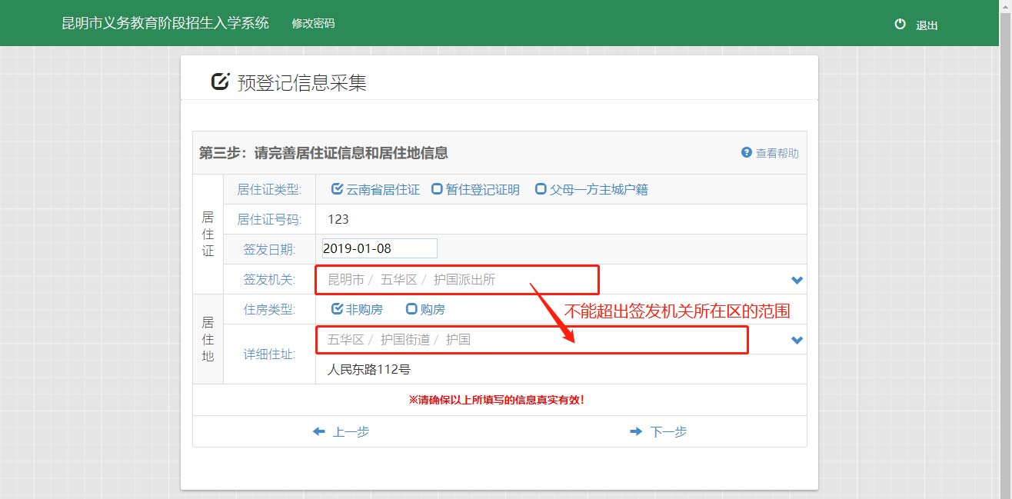Click the 退出 logout link
This screenshot has height=499, width=1012.
click(927, 25)
